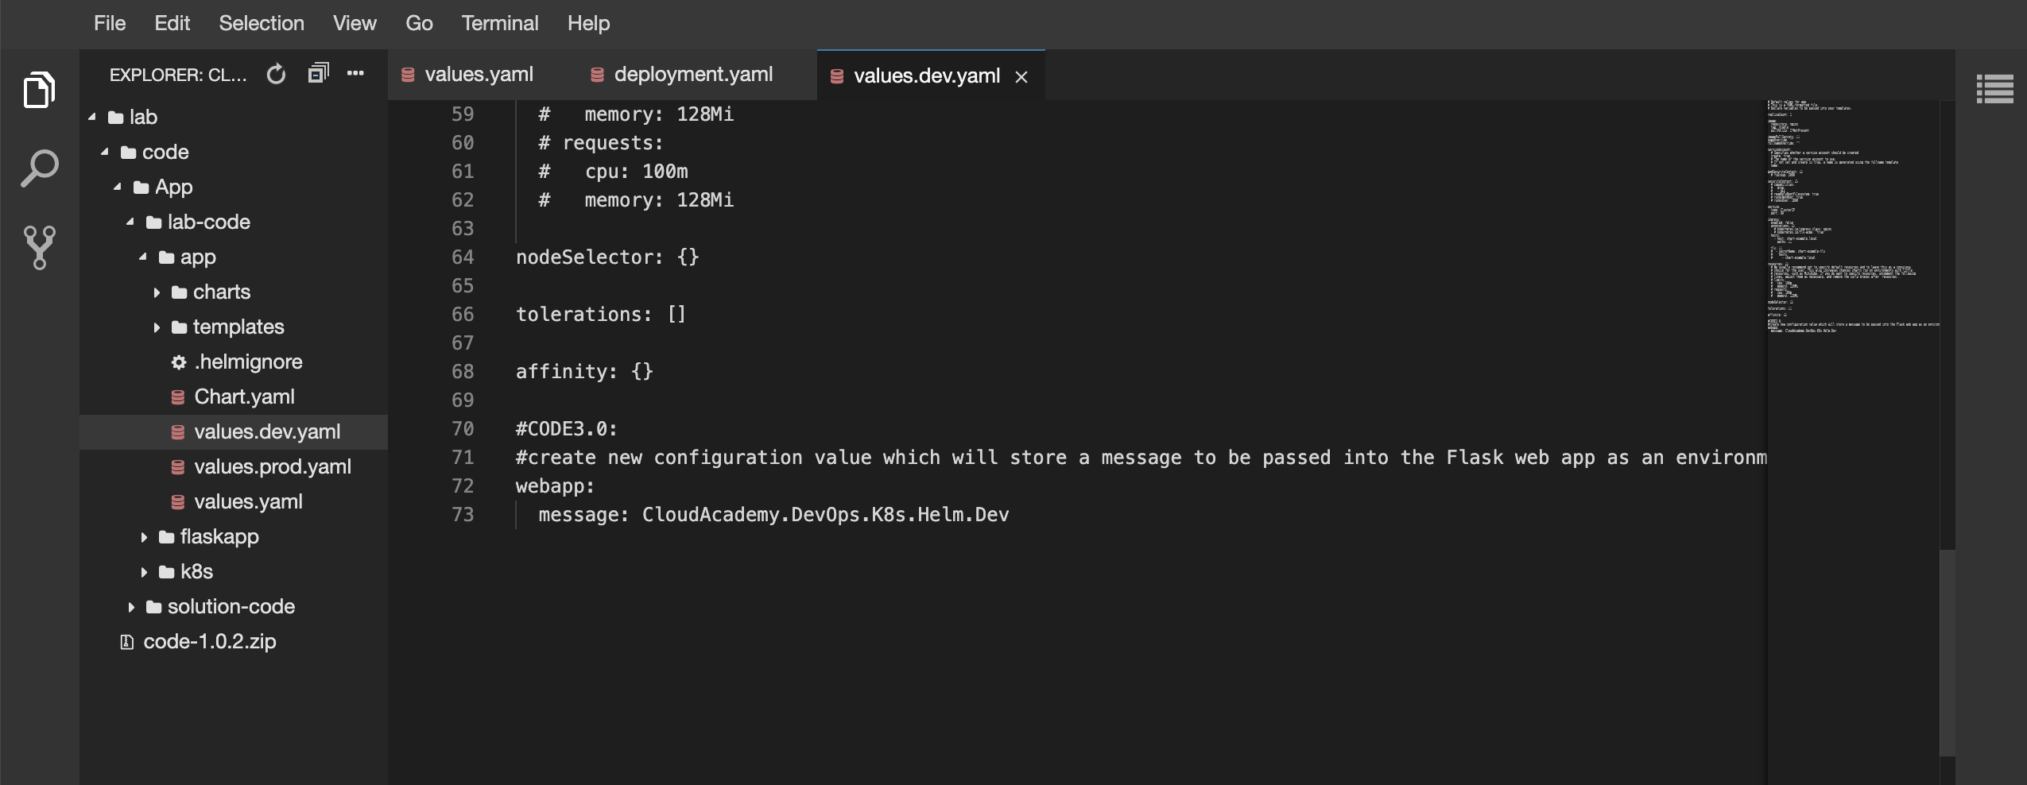Click the values.prod.yaml file icon in tree
This screenshot has height=785, width=2027.
click(178, 467)
